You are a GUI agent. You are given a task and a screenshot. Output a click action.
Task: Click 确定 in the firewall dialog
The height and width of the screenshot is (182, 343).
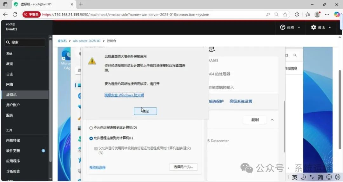coord(145,111)
